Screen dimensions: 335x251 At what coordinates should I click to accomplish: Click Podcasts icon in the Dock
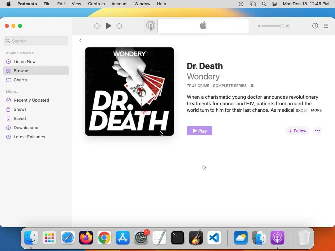[277, 238]
